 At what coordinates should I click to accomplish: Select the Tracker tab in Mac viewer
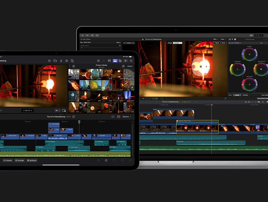[178, 43]
